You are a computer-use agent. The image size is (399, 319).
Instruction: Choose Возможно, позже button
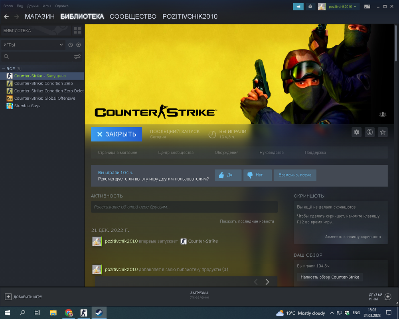coord(295,175)
